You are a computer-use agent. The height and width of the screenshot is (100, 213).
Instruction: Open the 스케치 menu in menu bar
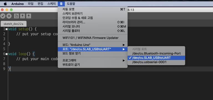(52, 4)
